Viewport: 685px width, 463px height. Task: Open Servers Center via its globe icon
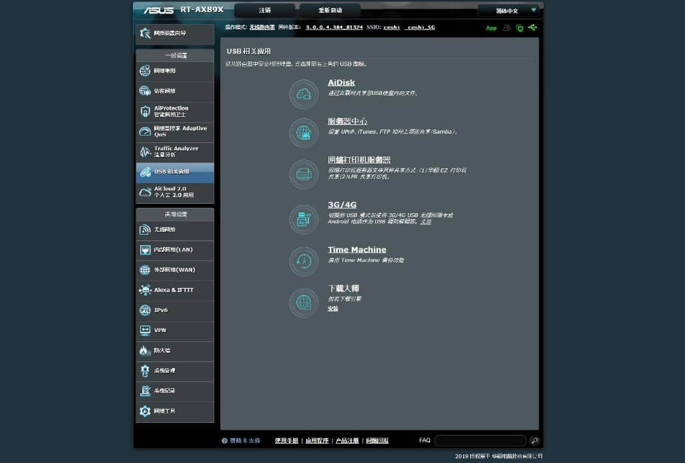click(304, 133)
